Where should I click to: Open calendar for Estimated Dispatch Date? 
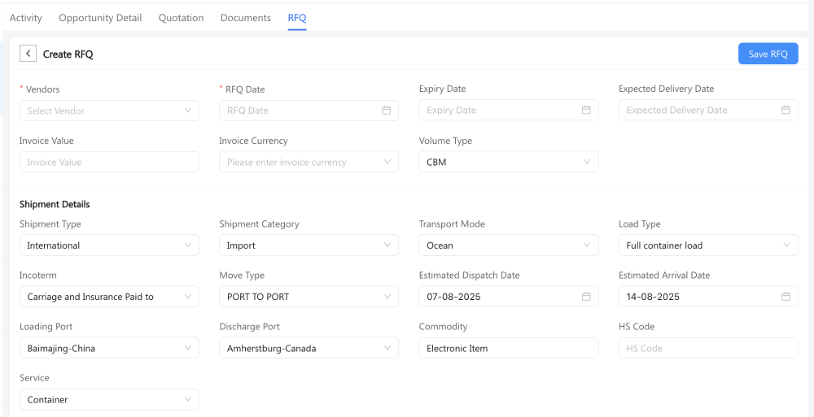click(586, 297)
